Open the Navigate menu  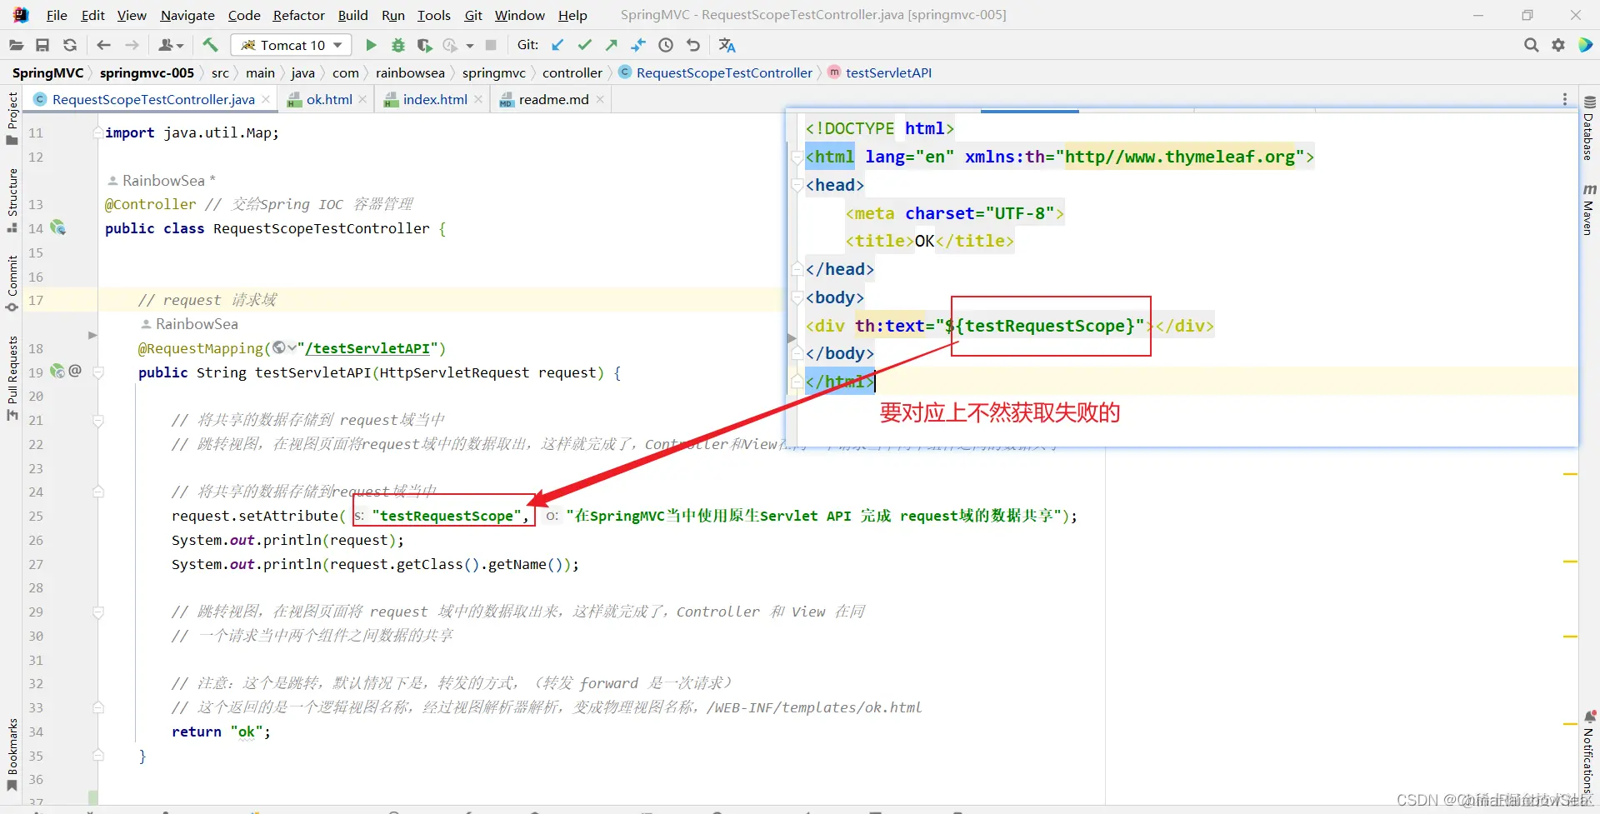click(x=187, y=15)
